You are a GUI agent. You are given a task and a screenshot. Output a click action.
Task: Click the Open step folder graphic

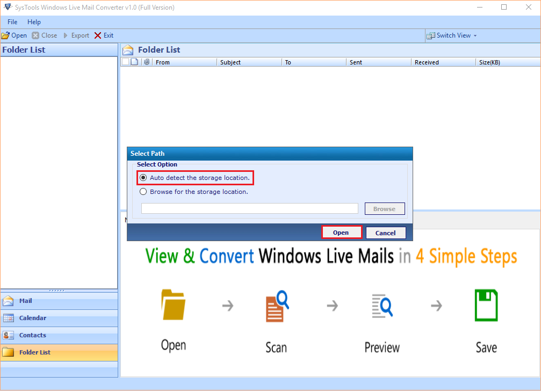click(173, 305)
